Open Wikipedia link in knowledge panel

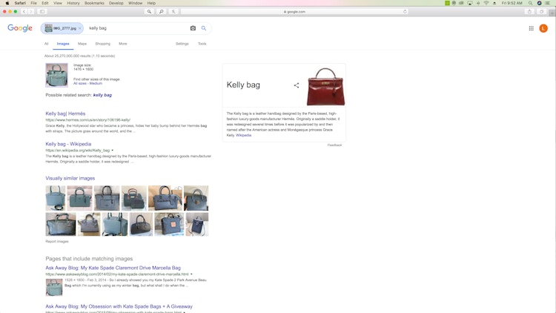pos(244,135)
